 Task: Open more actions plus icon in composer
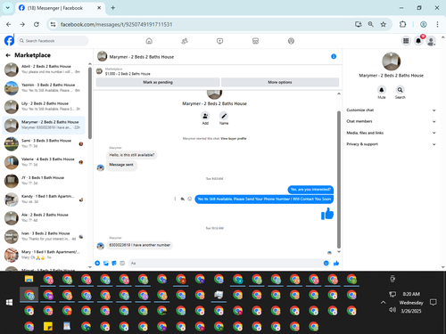[97, 263]
